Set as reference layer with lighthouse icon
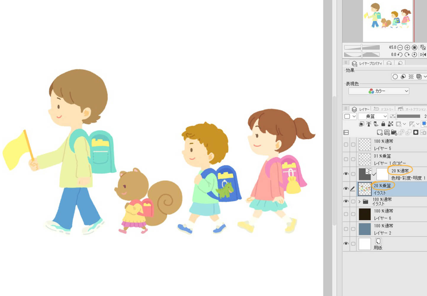Screen dimensions: 427x296 tap(369, 124)
